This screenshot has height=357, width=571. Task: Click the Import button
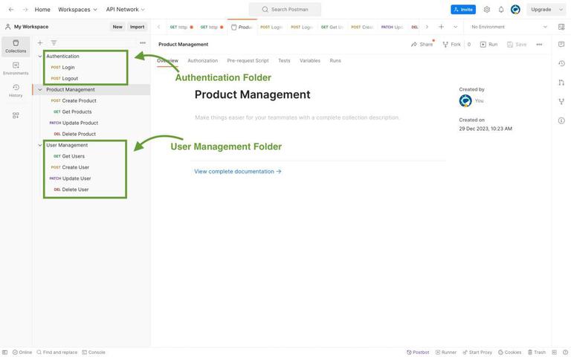[137, 27]
